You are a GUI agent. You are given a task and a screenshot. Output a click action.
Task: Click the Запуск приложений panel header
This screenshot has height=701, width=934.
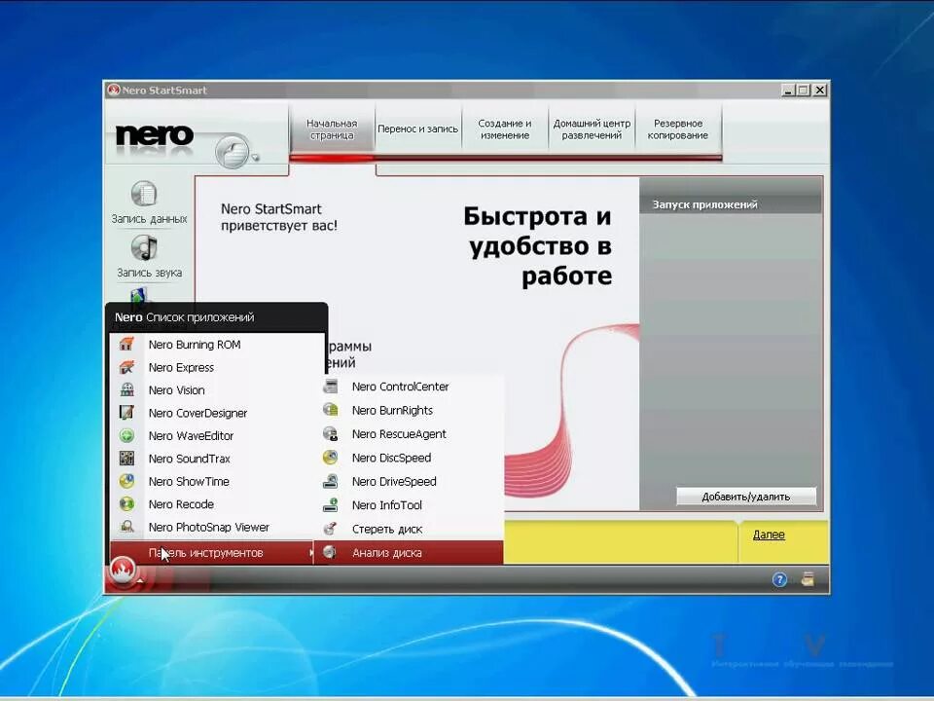731,203
